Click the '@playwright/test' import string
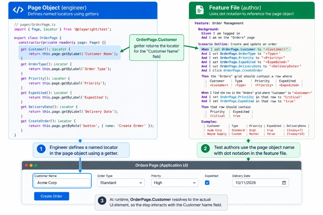Viewport: 323px width, 215px height. [91, 29]
